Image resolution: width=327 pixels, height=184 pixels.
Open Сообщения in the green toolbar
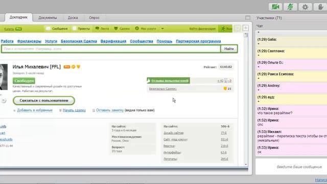tap(57, 29)
